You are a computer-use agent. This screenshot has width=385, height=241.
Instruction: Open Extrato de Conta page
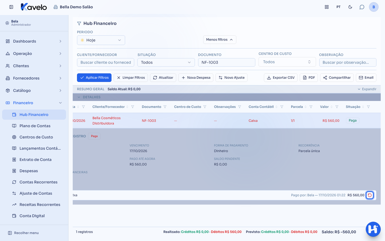pyautogui.click(x=34, y=160)
